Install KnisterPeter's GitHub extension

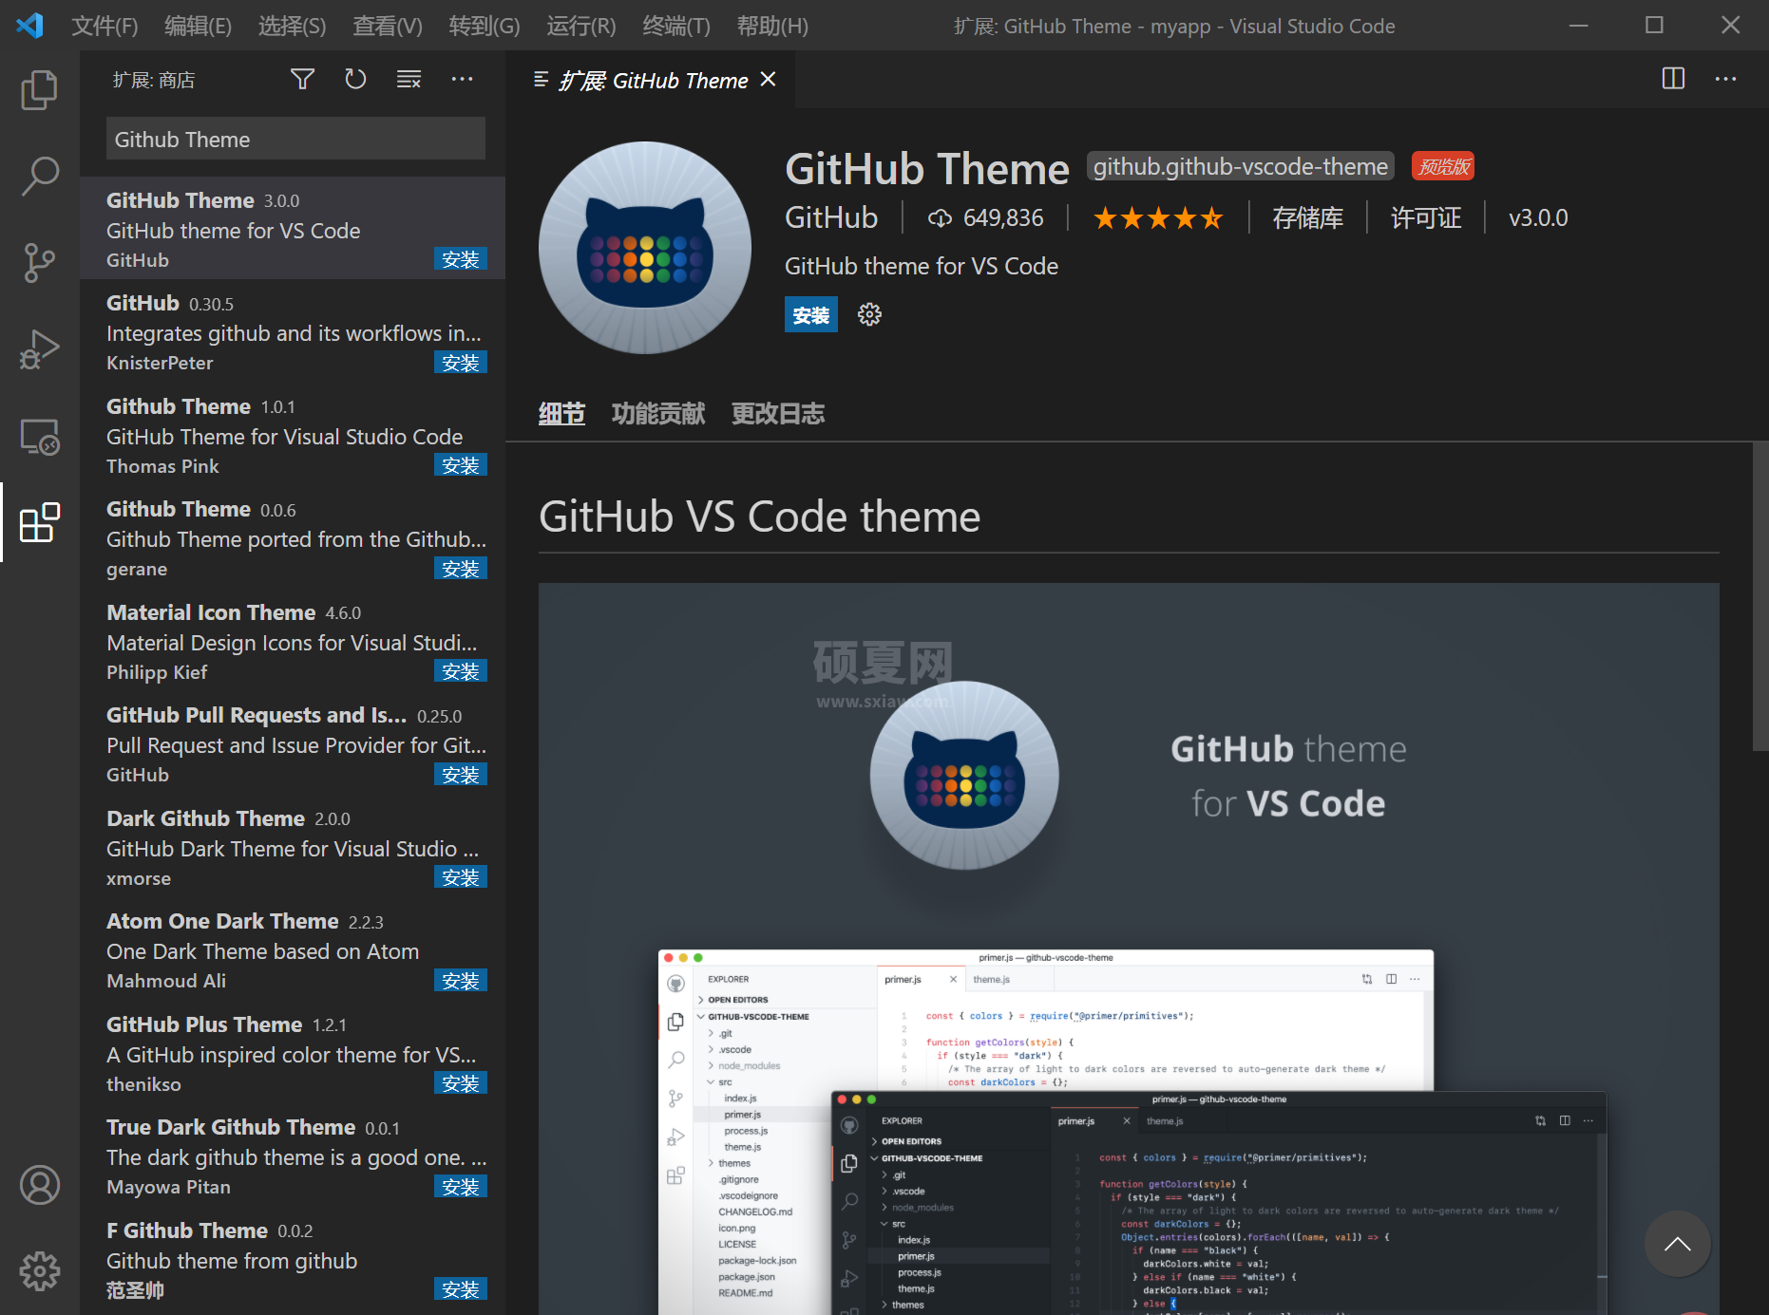[461, 363]
